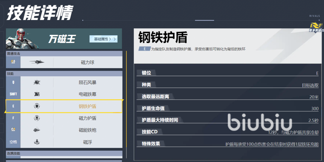324x162 pixels.
Task: Select the 磁浮 levitation icon
Action: point(37,142)
